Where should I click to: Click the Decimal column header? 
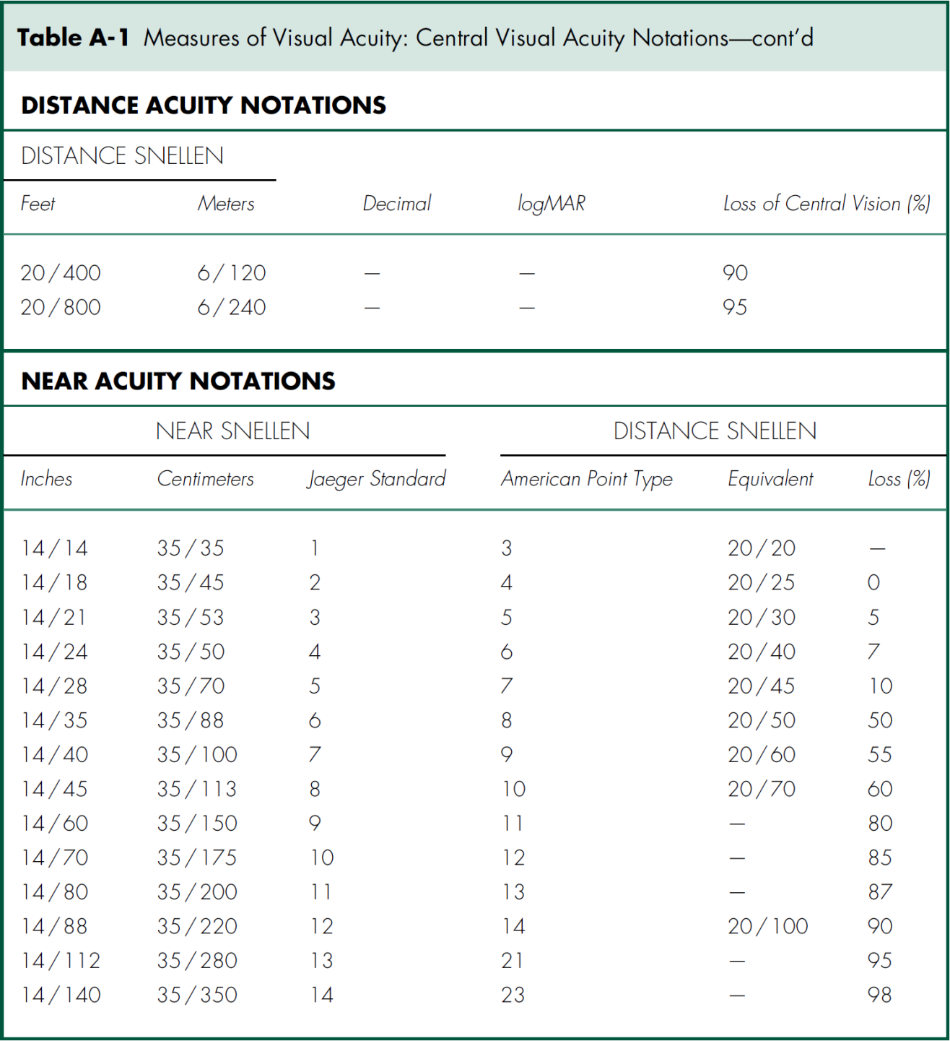(x=396, y=204)
